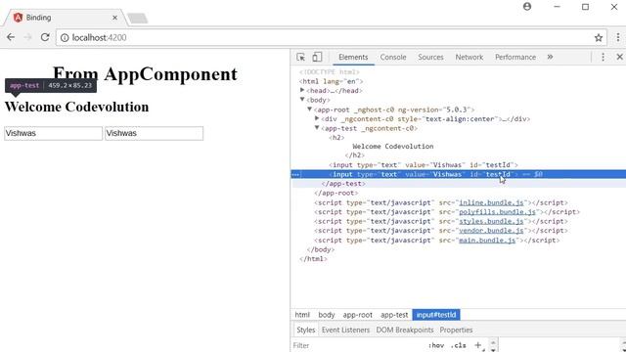
Task: Click the localhost:4200 address bar
Action: [332, 37]
